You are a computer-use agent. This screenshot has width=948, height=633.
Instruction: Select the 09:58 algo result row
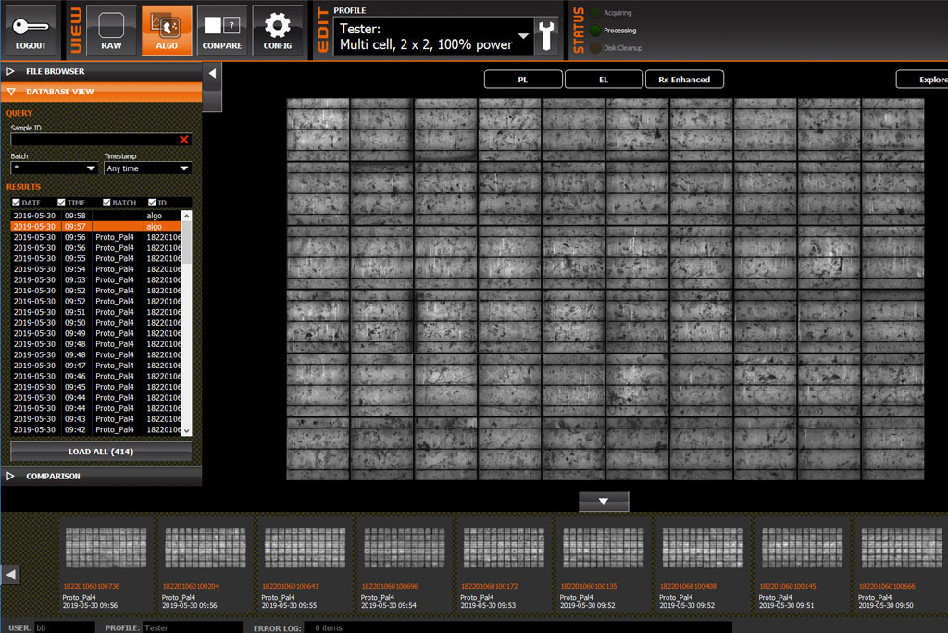click(x=96, y=216)
